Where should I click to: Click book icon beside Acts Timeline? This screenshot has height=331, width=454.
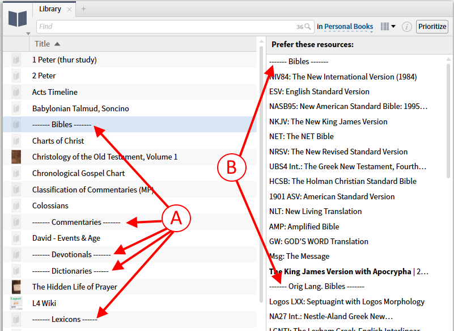(x=16, y=92)
